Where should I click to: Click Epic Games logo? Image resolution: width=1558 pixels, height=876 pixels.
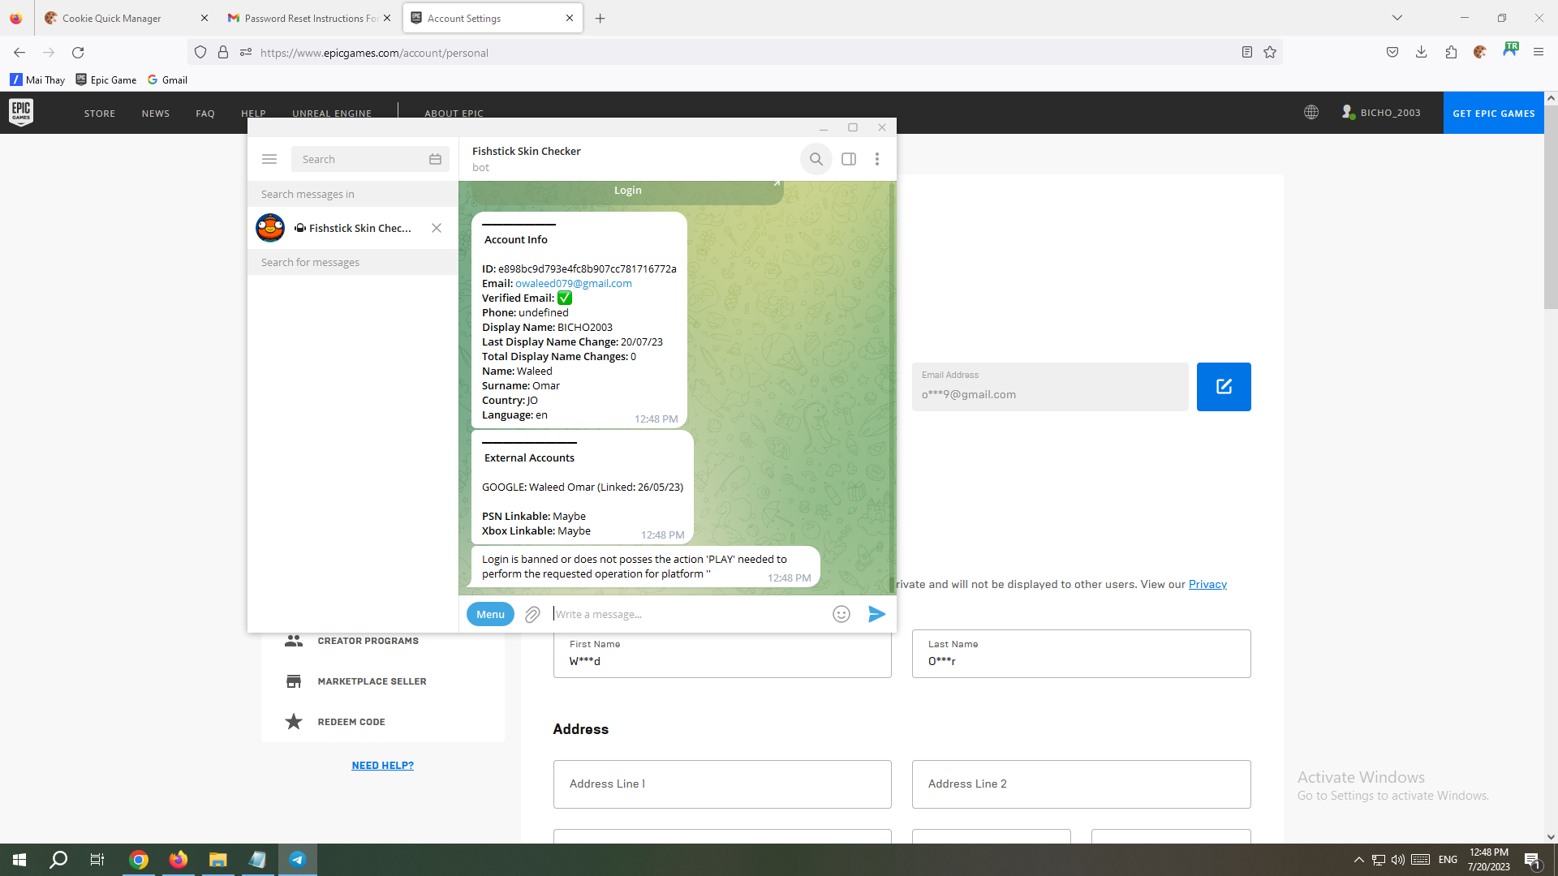[x=21, y=112]
